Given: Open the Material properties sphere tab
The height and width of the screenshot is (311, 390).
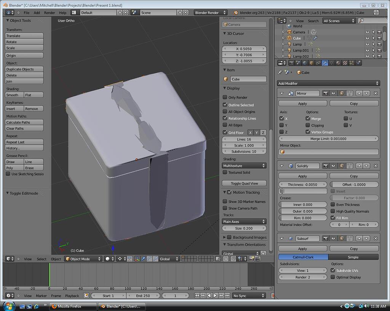Looking at the screenshot, I should coord(338,63).
